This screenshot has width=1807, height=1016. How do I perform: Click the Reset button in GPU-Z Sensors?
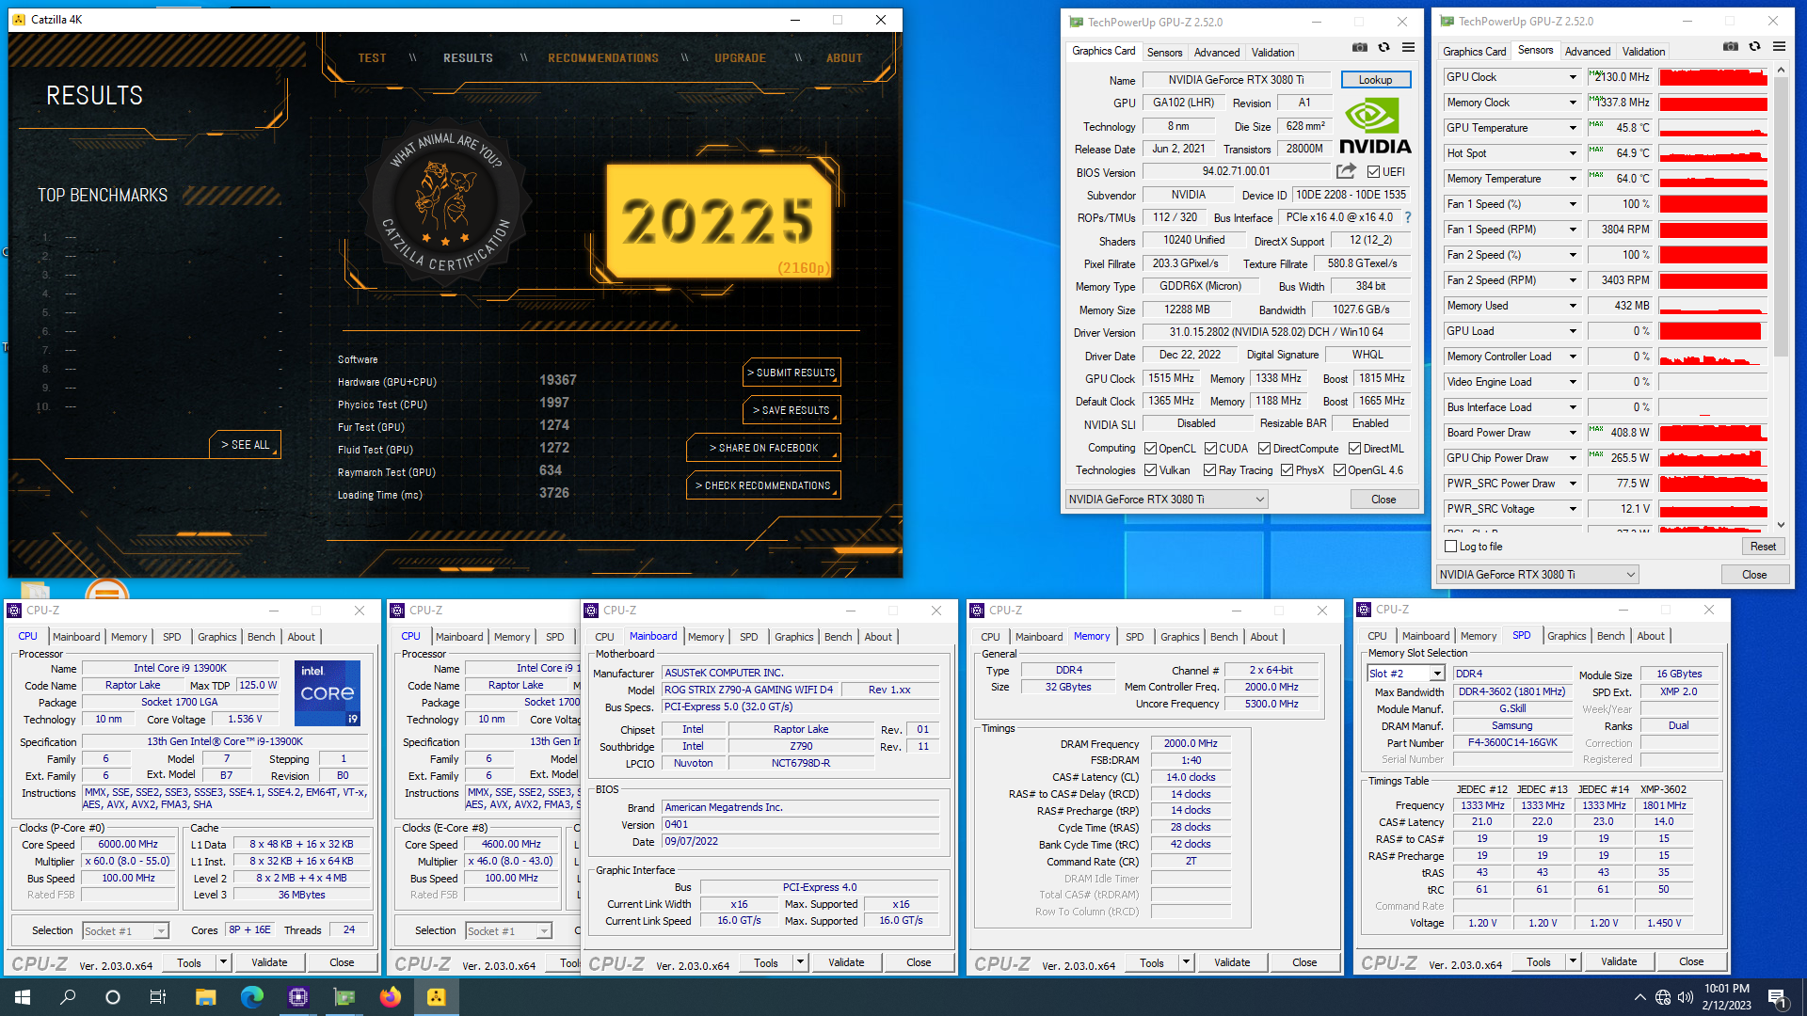tap(1763, 547)
